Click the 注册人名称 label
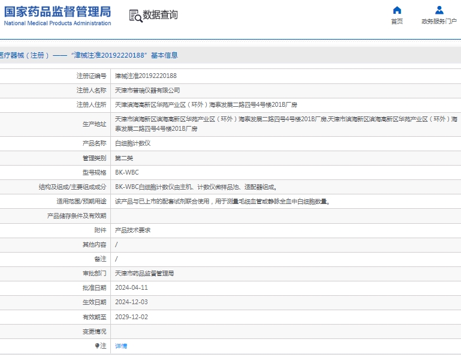This screenshot has width=461, height=357. tap(92, 91)
